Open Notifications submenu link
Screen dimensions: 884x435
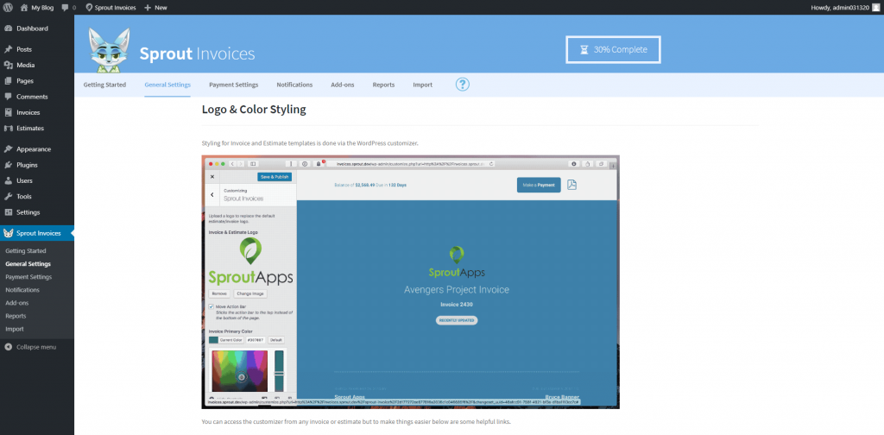tap(22, 290)
